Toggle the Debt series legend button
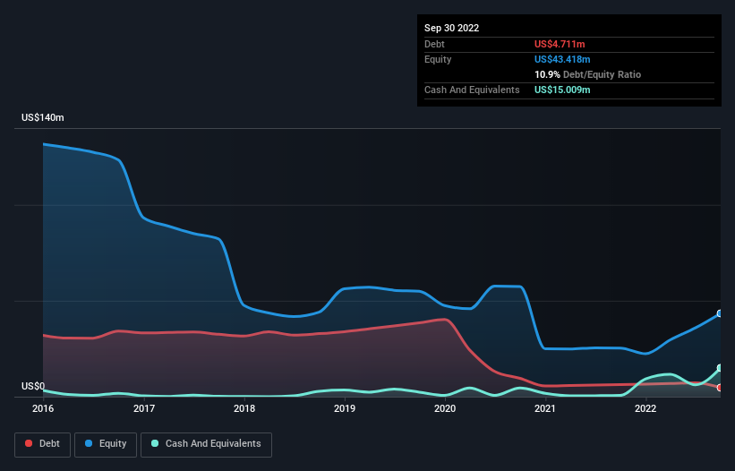Image resolution: width=735 pixels, height=471 pixels. (43, 444)
